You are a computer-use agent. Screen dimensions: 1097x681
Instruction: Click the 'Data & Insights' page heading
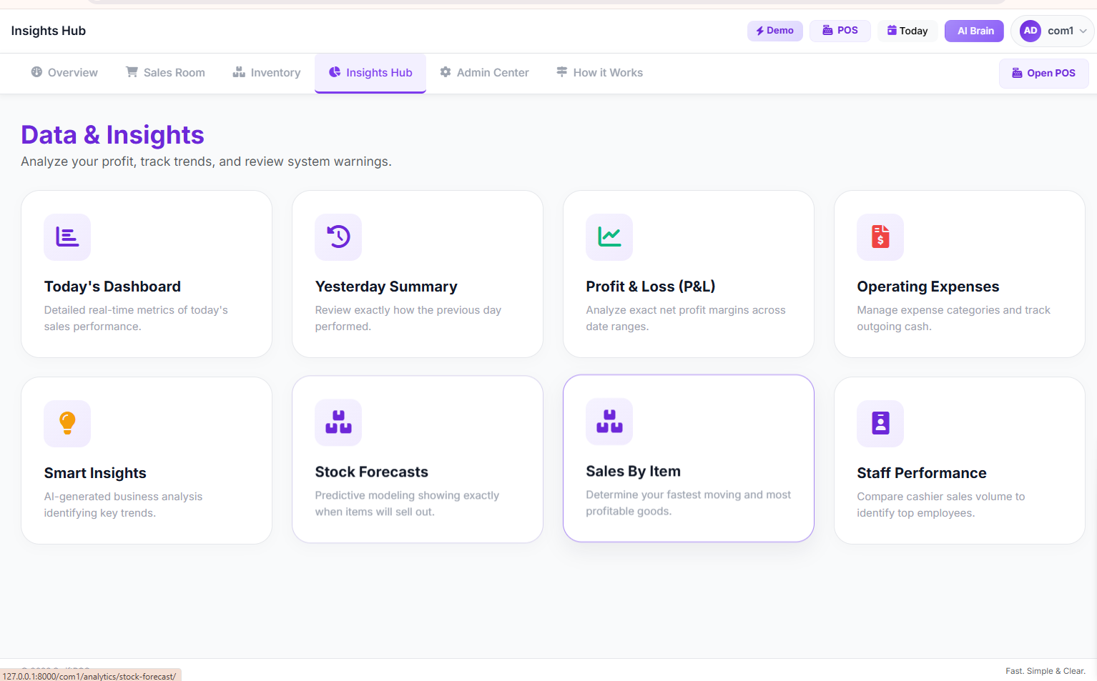click(112, 135)
